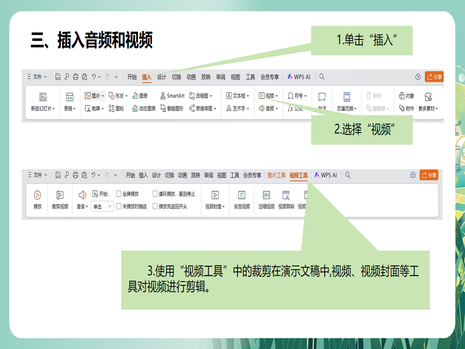Click the 更多素材 icon
The height and width of the screenshot is (349, 465).
point(428,97)
